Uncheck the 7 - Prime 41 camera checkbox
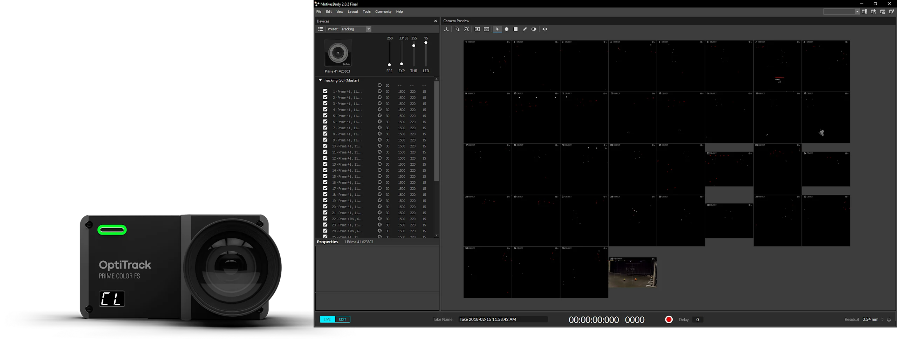 tap(325, 128)
